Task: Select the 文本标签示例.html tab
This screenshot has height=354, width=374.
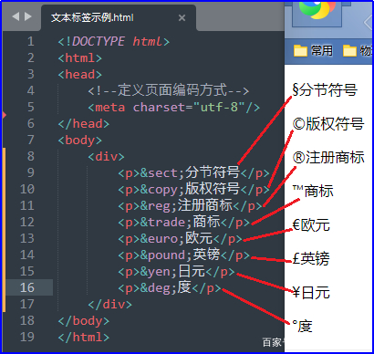Action: point(92,17)
